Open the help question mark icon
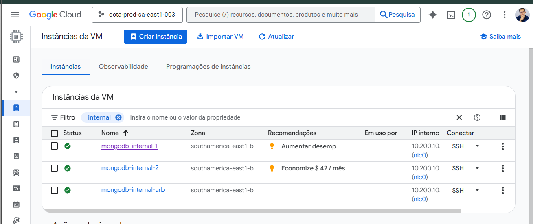The height and width of the screenshot is (224, 533). click(486, 15)
